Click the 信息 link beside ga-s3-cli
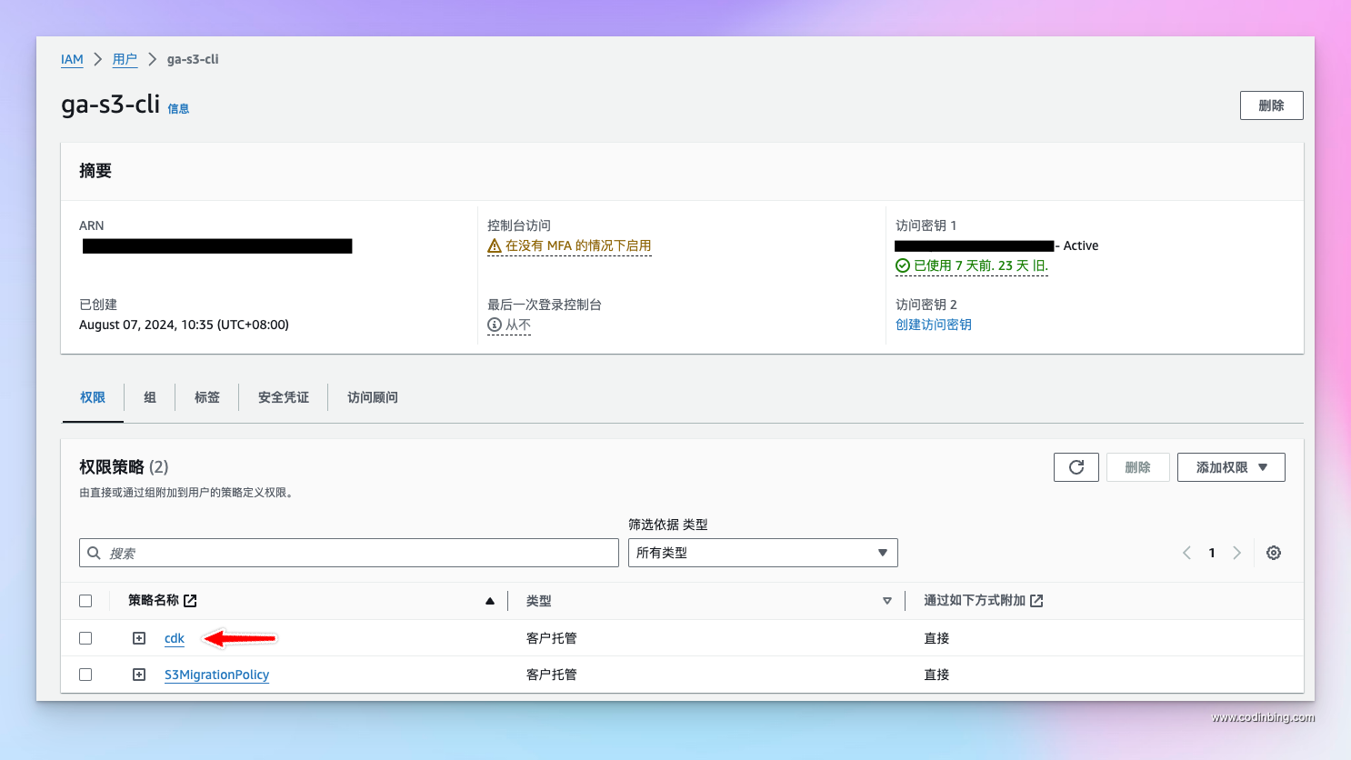The image size is (1351, 760). (x=178, y=109)
